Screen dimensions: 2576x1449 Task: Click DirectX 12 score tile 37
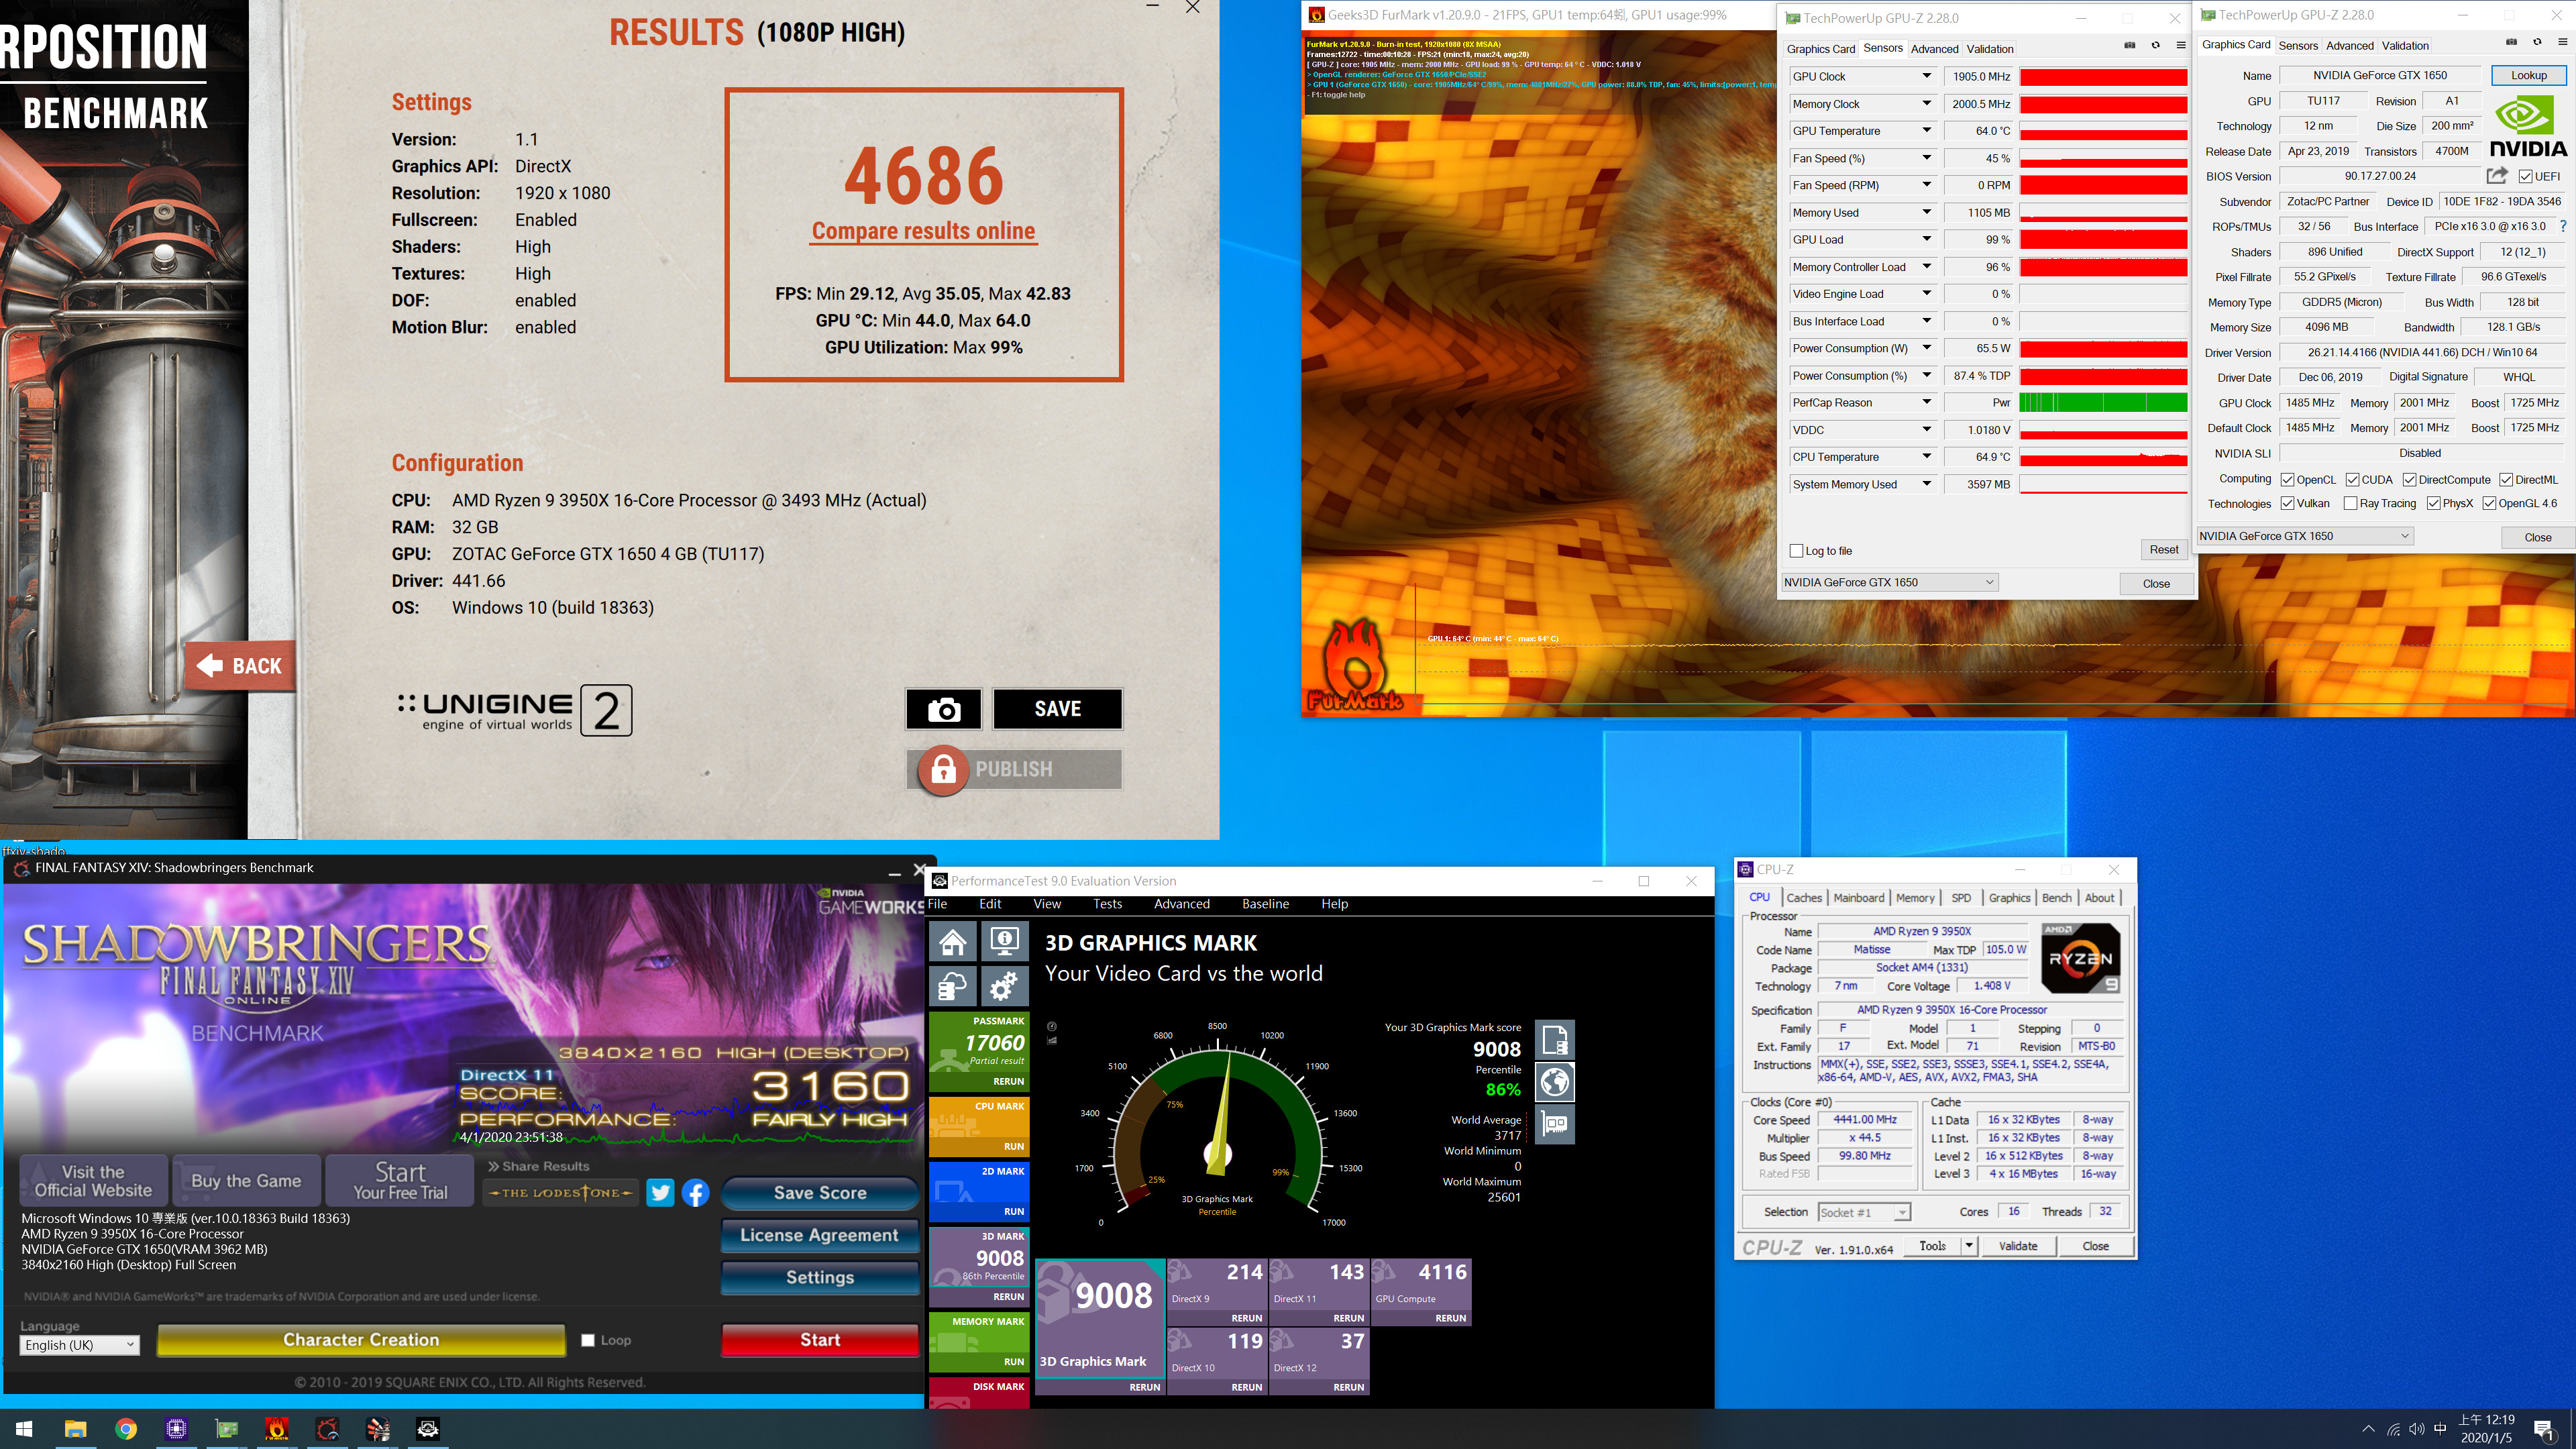click(1318, 1361)
